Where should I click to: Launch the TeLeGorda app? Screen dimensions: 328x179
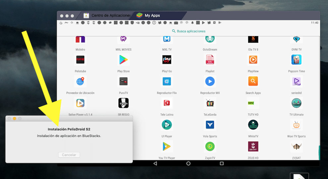(210, 103)
